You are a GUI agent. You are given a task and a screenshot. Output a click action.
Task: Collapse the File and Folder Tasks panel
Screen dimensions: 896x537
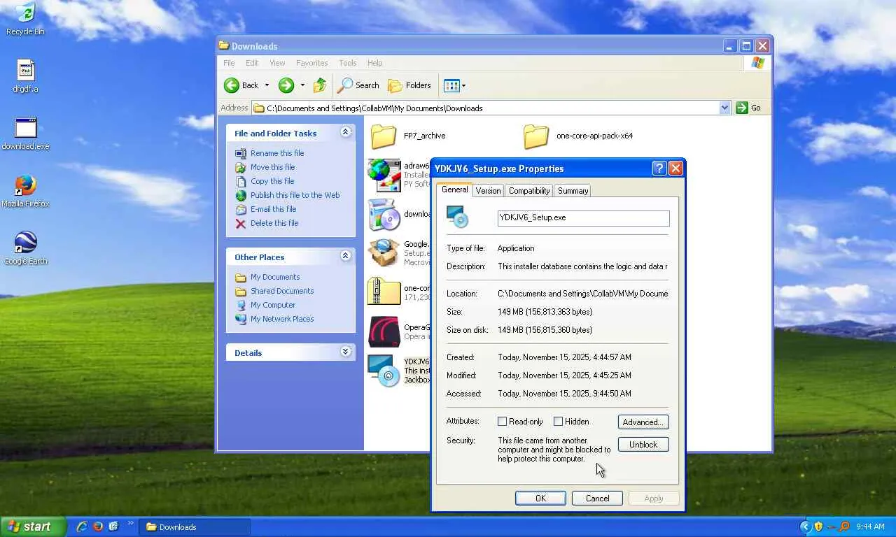point(345,132)
